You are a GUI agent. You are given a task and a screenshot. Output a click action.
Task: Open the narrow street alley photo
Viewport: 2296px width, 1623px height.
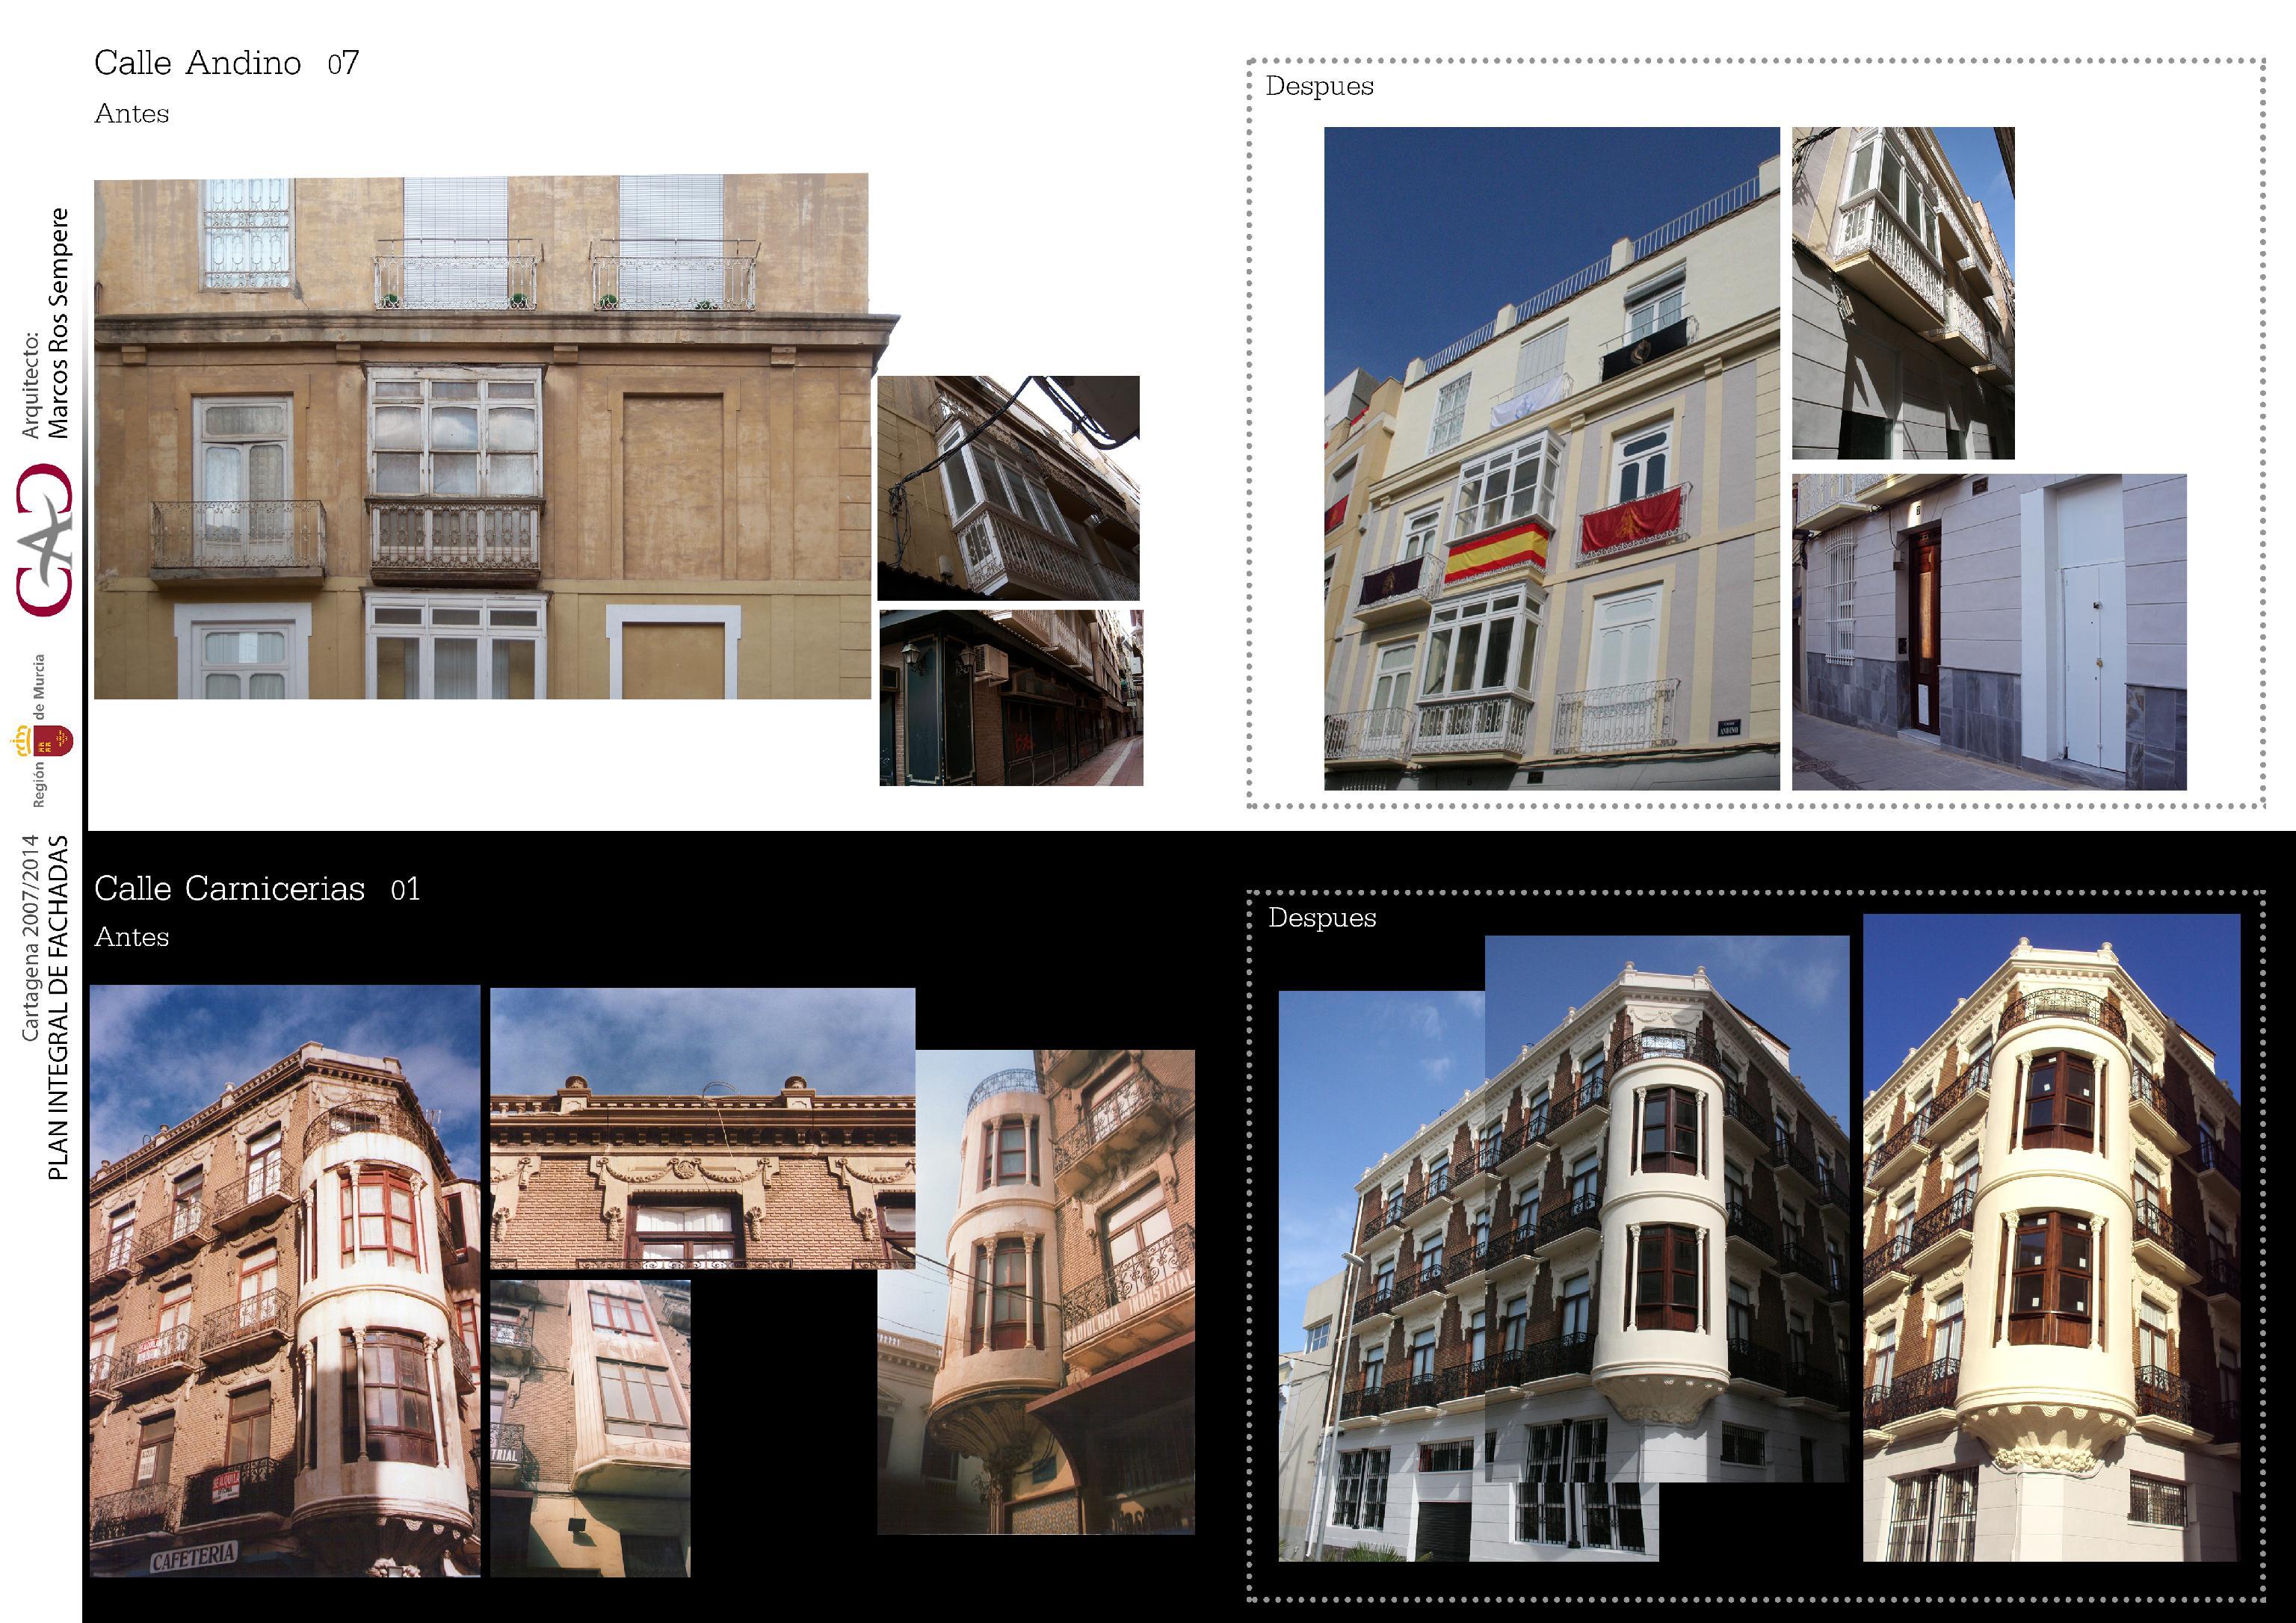[1011, 698]
